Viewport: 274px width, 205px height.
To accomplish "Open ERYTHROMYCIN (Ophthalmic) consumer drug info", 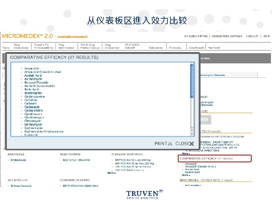I will (81, 186).
